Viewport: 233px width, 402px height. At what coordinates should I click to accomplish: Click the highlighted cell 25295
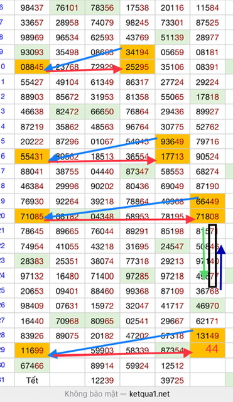point(138,67)
